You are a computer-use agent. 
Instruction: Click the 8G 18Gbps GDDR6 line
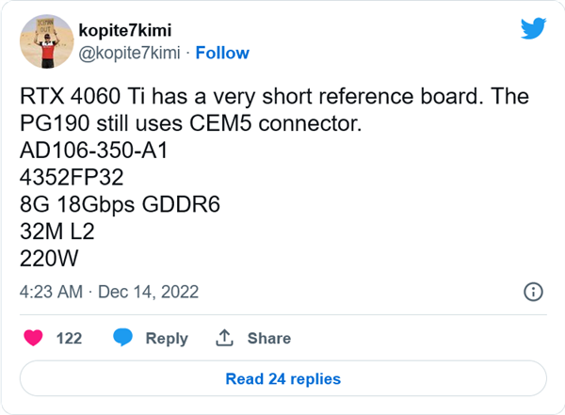coord(120,203)
